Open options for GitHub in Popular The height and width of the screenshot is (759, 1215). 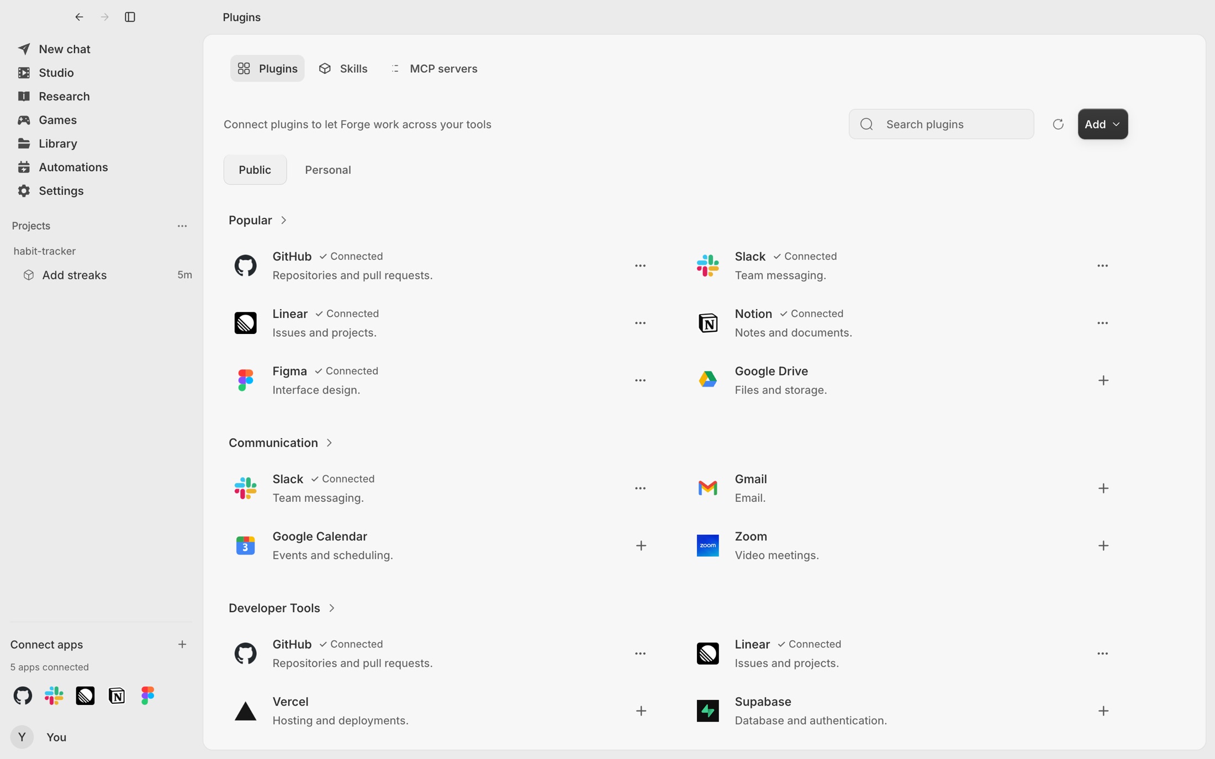(x=640, y=266)
